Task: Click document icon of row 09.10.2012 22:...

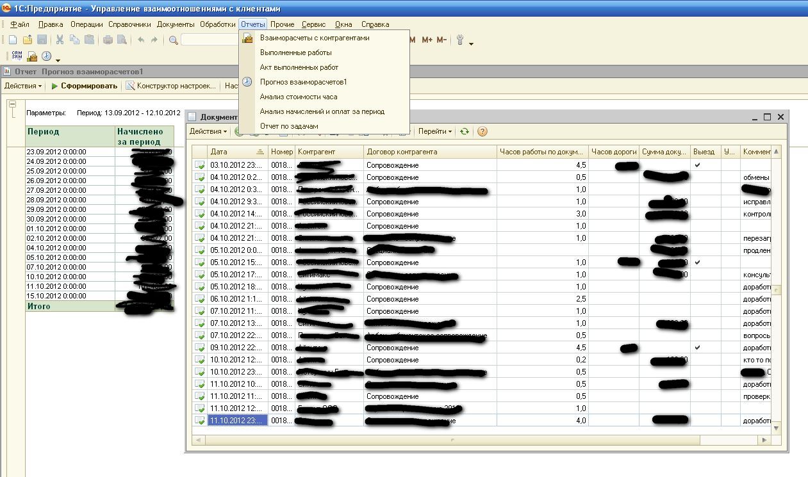Action: pos(200,348)
